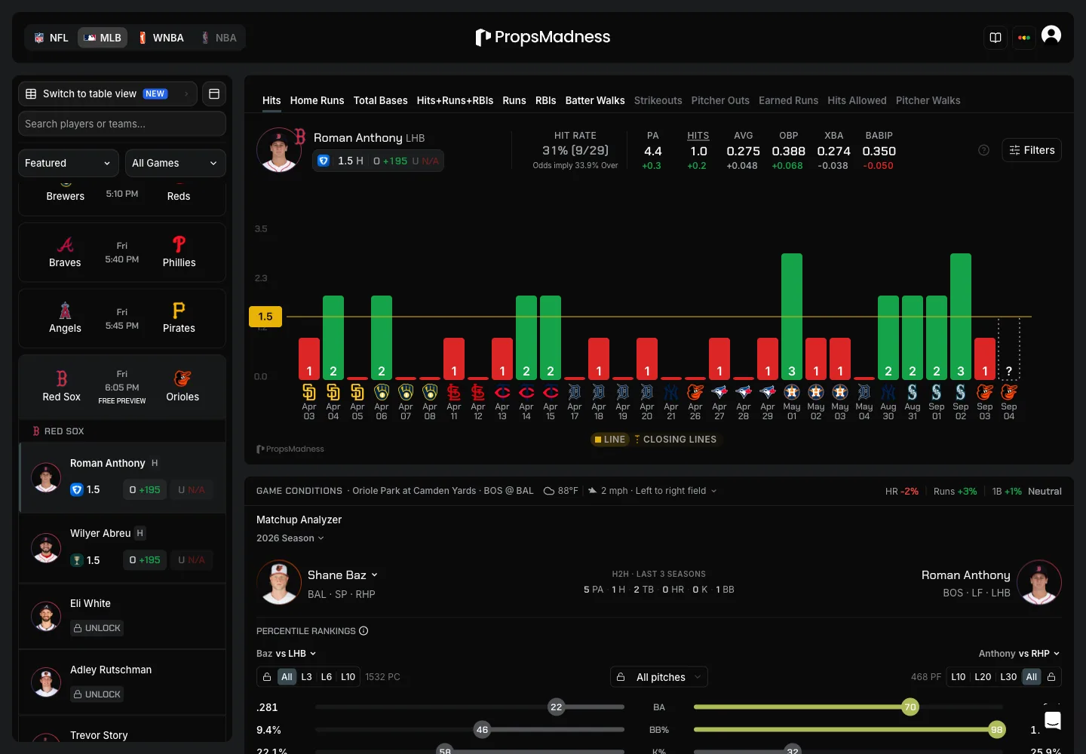Viewport: 1086px width, 754px height.
Task: Select L6 for Baz vs LHB
Action: coord(327,677)
